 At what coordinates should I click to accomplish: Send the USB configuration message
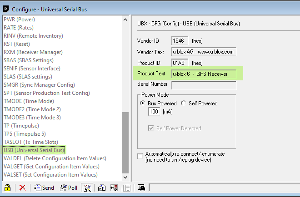click(x=44, y=188)
